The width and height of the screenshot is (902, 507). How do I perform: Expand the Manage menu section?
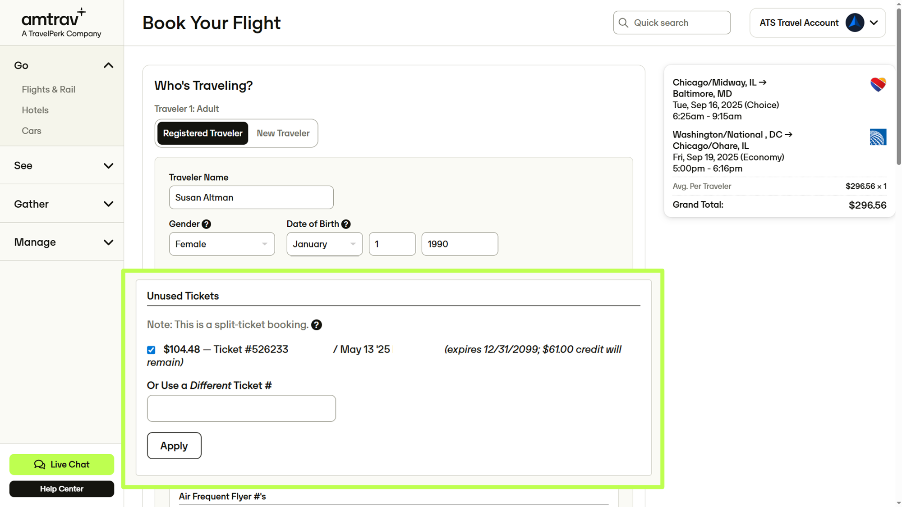(x=108, y=242)
